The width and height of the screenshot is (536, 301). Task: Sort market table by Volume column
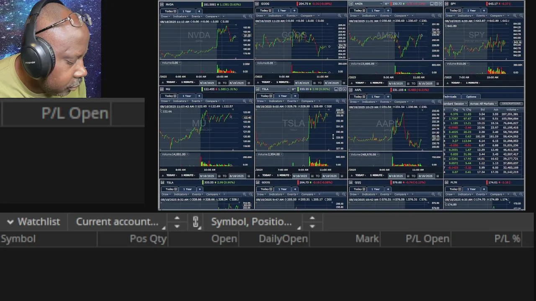512,110
